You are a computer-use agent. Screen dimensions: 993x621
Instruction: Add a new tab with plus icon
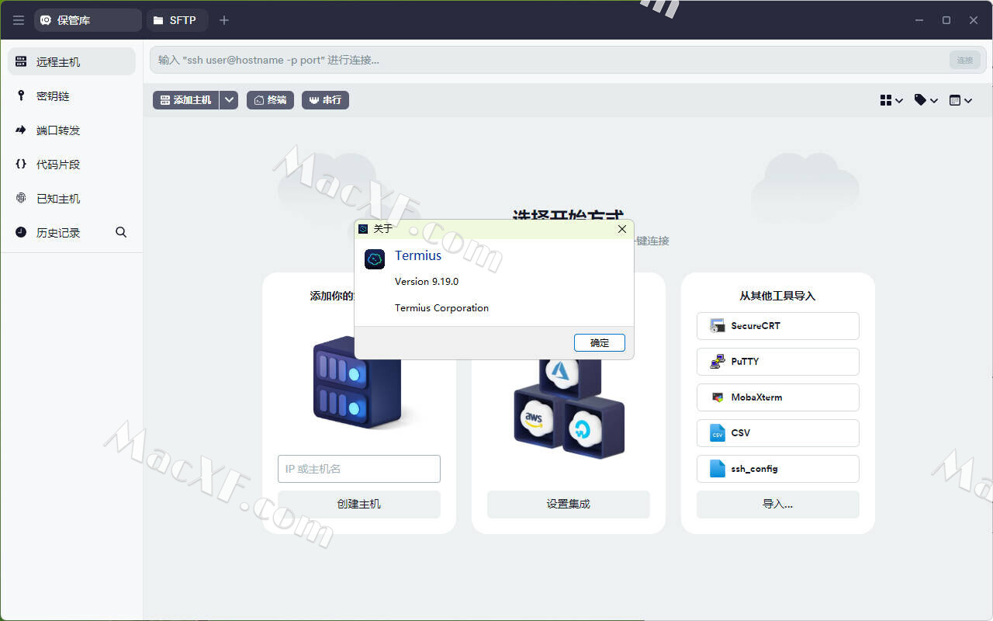coord(224,20)
